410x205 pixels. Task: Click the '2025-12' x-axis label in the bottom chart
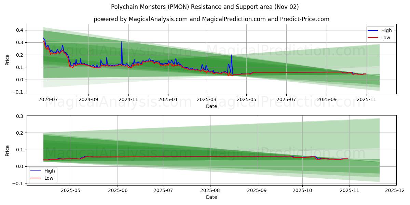(x=395, y=190)
